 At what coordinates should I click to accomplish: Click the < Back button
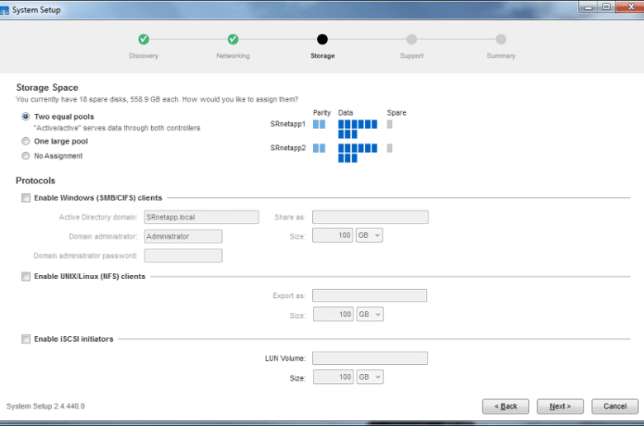pyautogui.click(x=505, y=406)
